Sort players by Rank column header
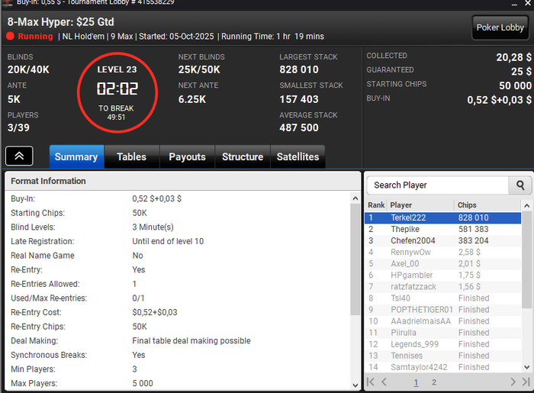 [x=376, y=205]
